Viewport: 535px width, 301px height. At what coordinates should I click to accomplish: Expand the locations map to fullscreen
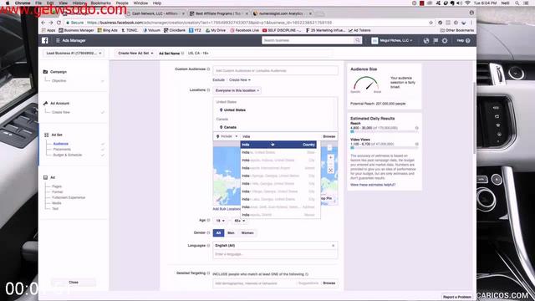330,171
